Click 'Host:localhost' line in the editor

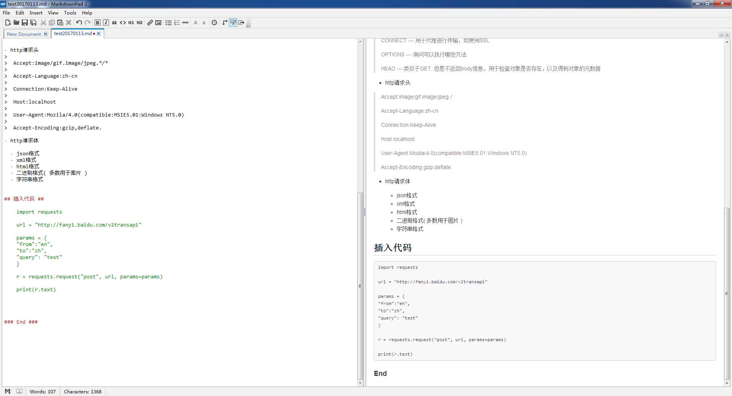click(x=34, y=102)
